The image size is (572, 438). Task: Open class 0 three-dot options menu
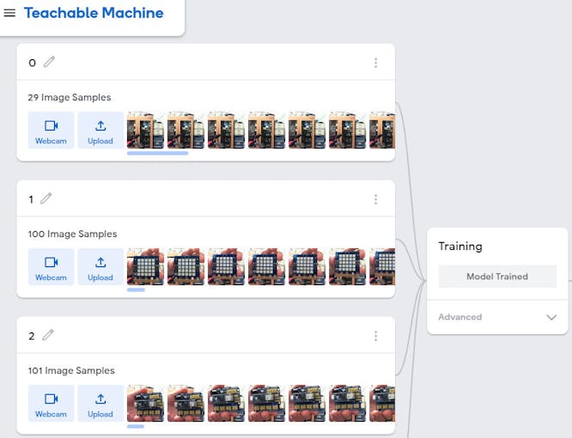coord(375,63)
